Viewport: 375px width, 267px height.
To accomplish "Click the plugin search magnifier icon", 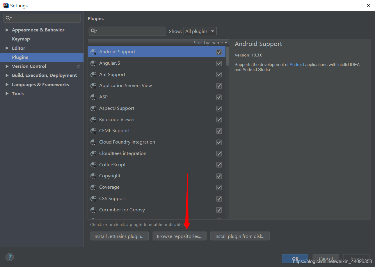I will pyautogui.click(x=94, y=31).
